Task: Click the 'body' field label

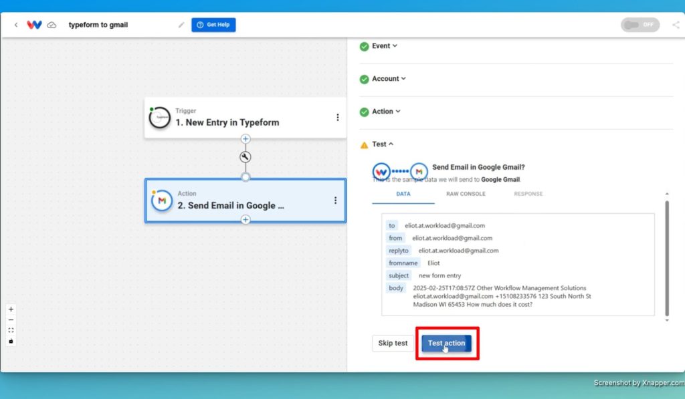Action: (396, 288)
